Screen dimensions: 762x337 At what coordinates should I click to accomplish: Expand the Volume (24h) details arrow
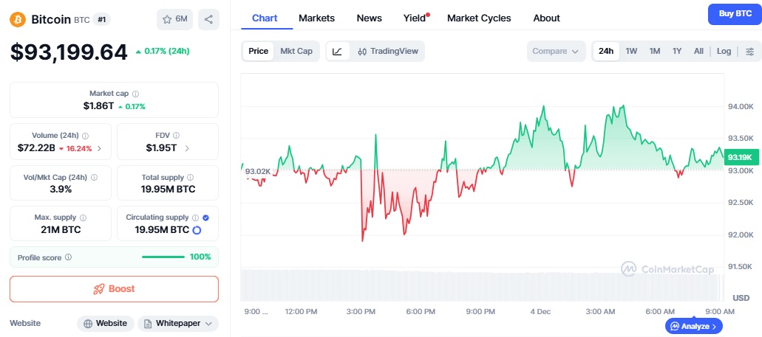tap(99, 148)
